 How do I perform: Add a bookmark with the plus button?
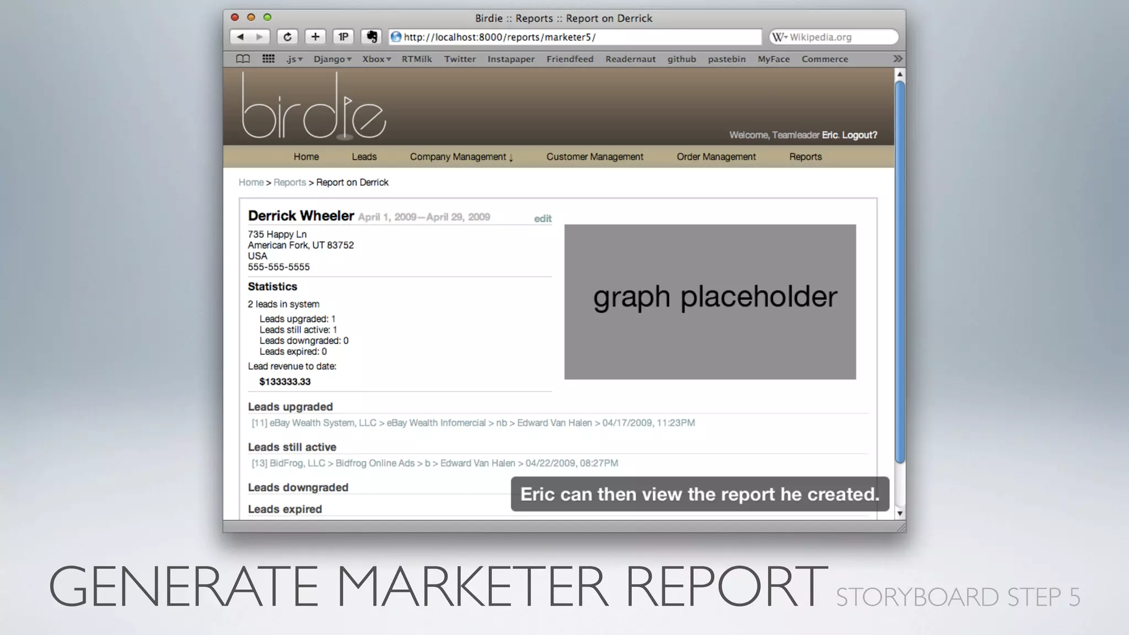tap(315, 37)
